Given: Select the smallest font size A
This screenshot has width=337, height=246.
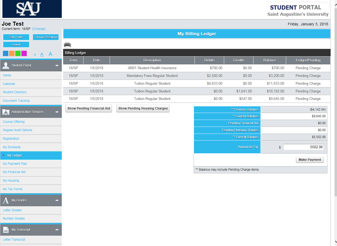Looking at the screenshot, I should [x=35, y=55].
